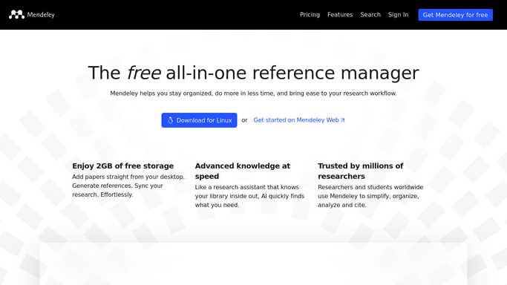This screenshot has height=285, width=507.
Task: Click text 'Add papers straight from your desktop'
Action: (x=128, y=177)
